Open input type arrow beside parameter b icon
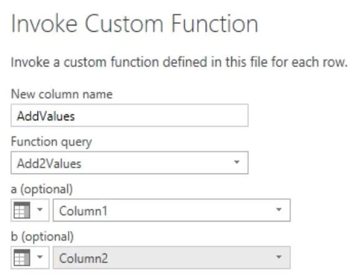 (40, 257)
